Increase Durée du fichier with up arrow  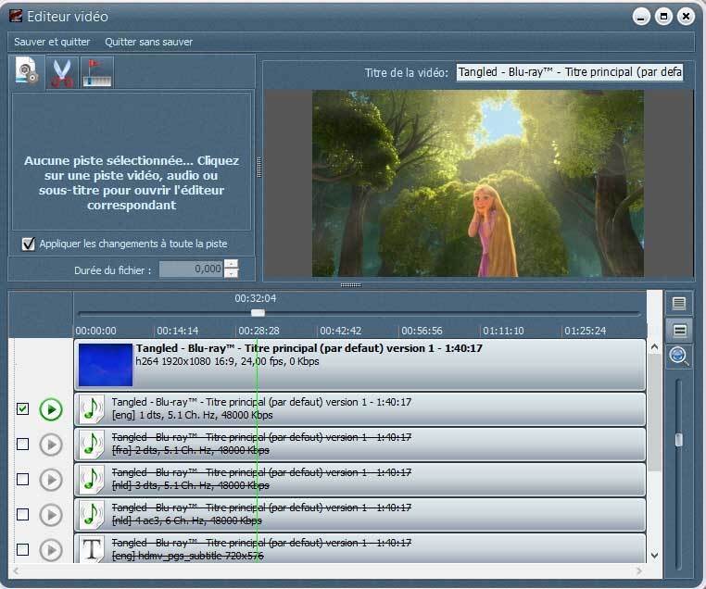pyautogui.click(x=231, y=265)
